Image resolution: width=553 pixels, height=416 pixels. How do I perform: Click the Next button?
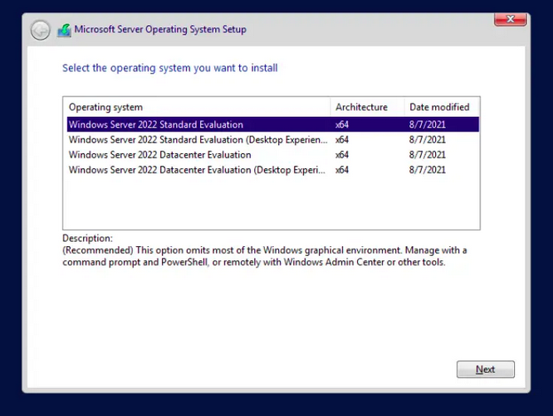485,370
